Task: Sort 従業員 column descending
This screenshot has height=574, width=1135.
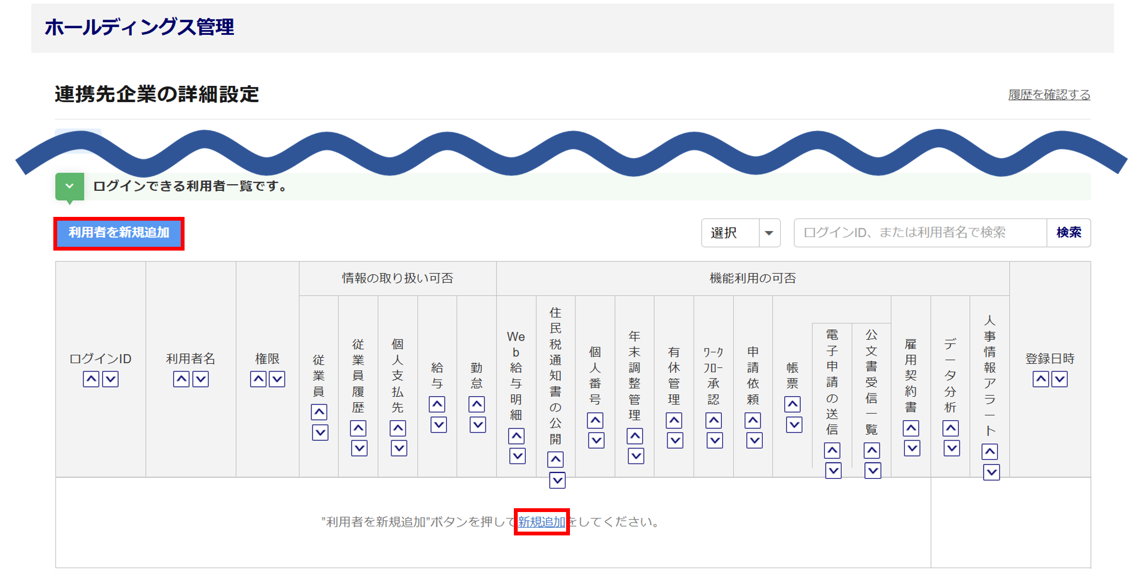Action: [x=320, y=433]
